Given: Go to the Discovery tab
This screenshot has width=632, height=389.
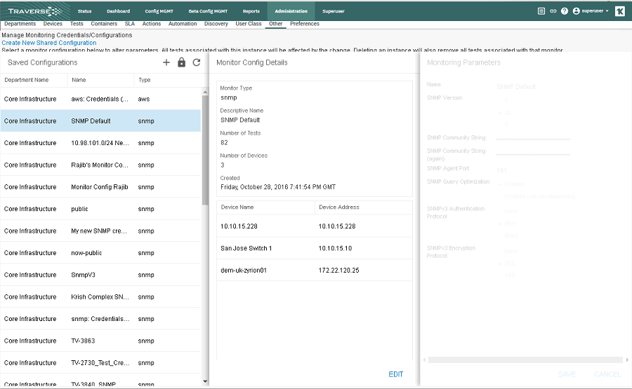Looking at the screenshot, I should pos(216,24).
